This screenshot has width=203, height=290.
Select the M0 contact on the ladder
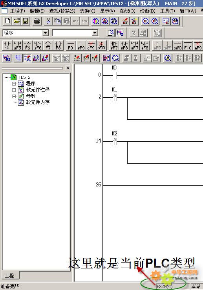pos(115,75)
